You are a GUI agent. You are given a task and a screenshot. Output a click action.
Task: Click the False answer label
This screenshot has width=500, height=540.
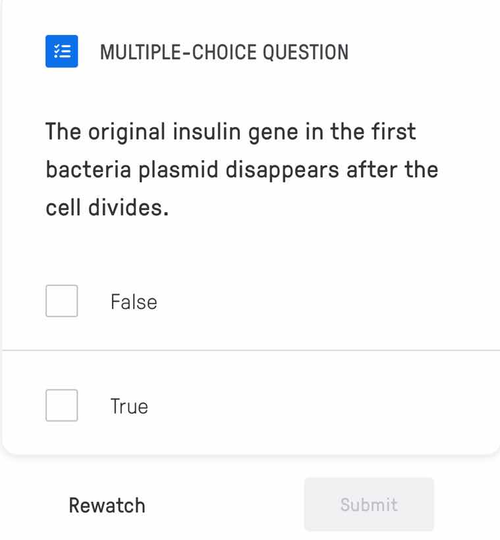tap(133, 301)
